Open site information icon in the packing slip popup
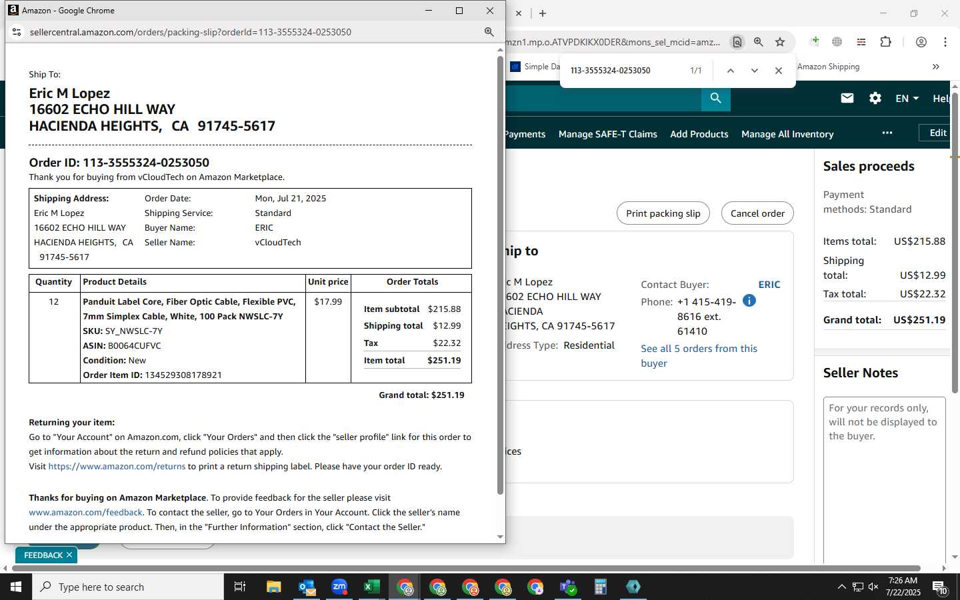The width and height of the screenshot is (960, 600). point(17,32)
